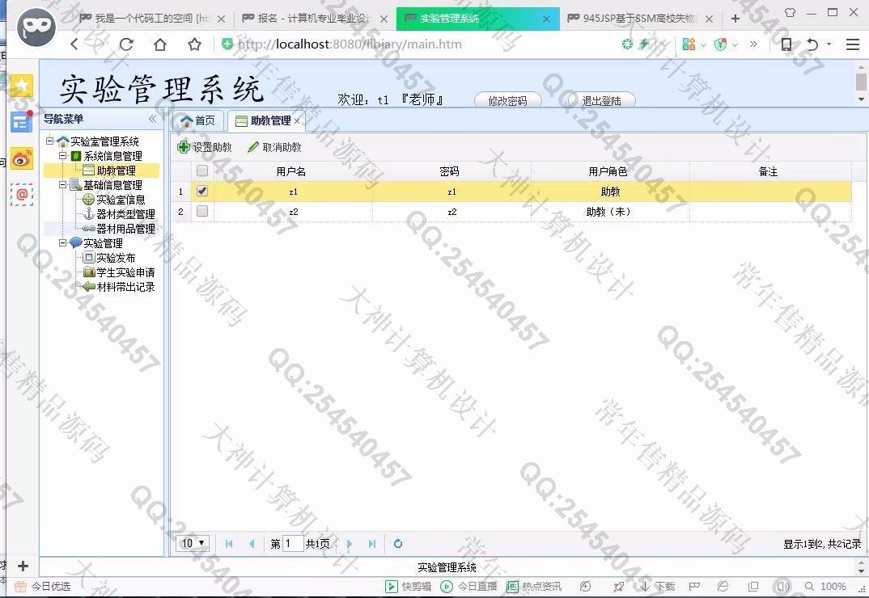Open 实验发布 in navigation tree

tap(115, 258)
